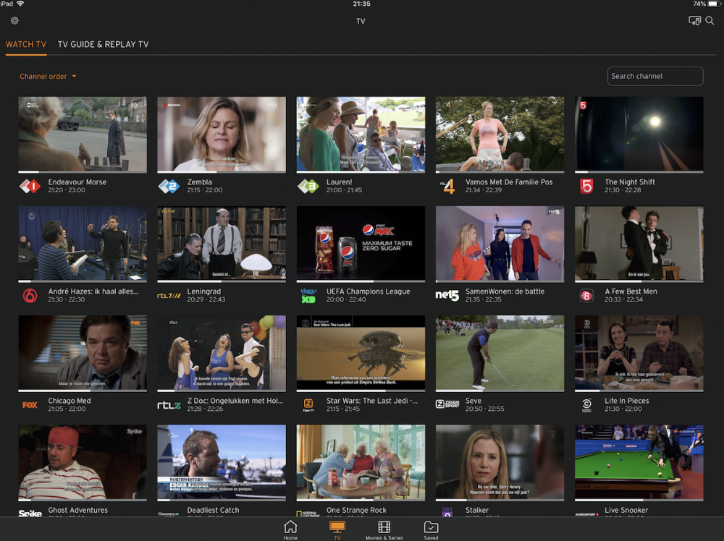Tap the Veronica XD channel logo

point(308,296)
